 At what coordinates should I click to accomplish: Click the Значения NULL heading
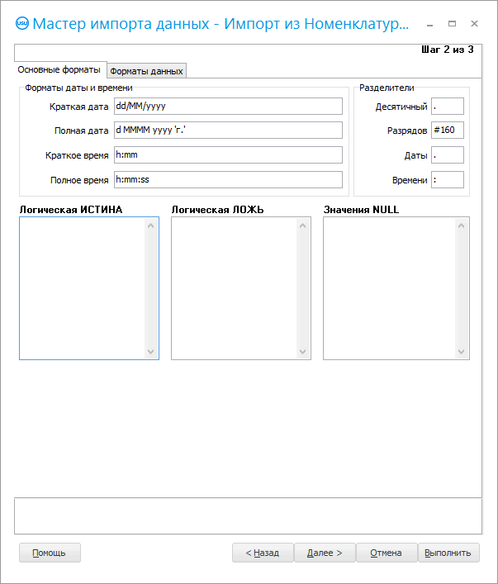[361, 210]
